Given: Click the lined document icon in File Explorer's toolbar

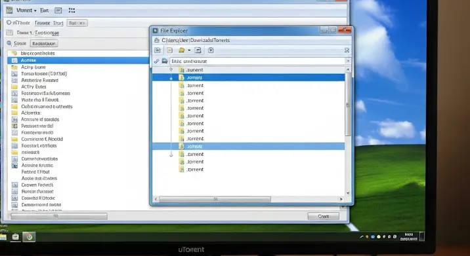Looking at the screenshot, I should pos(198,50).
